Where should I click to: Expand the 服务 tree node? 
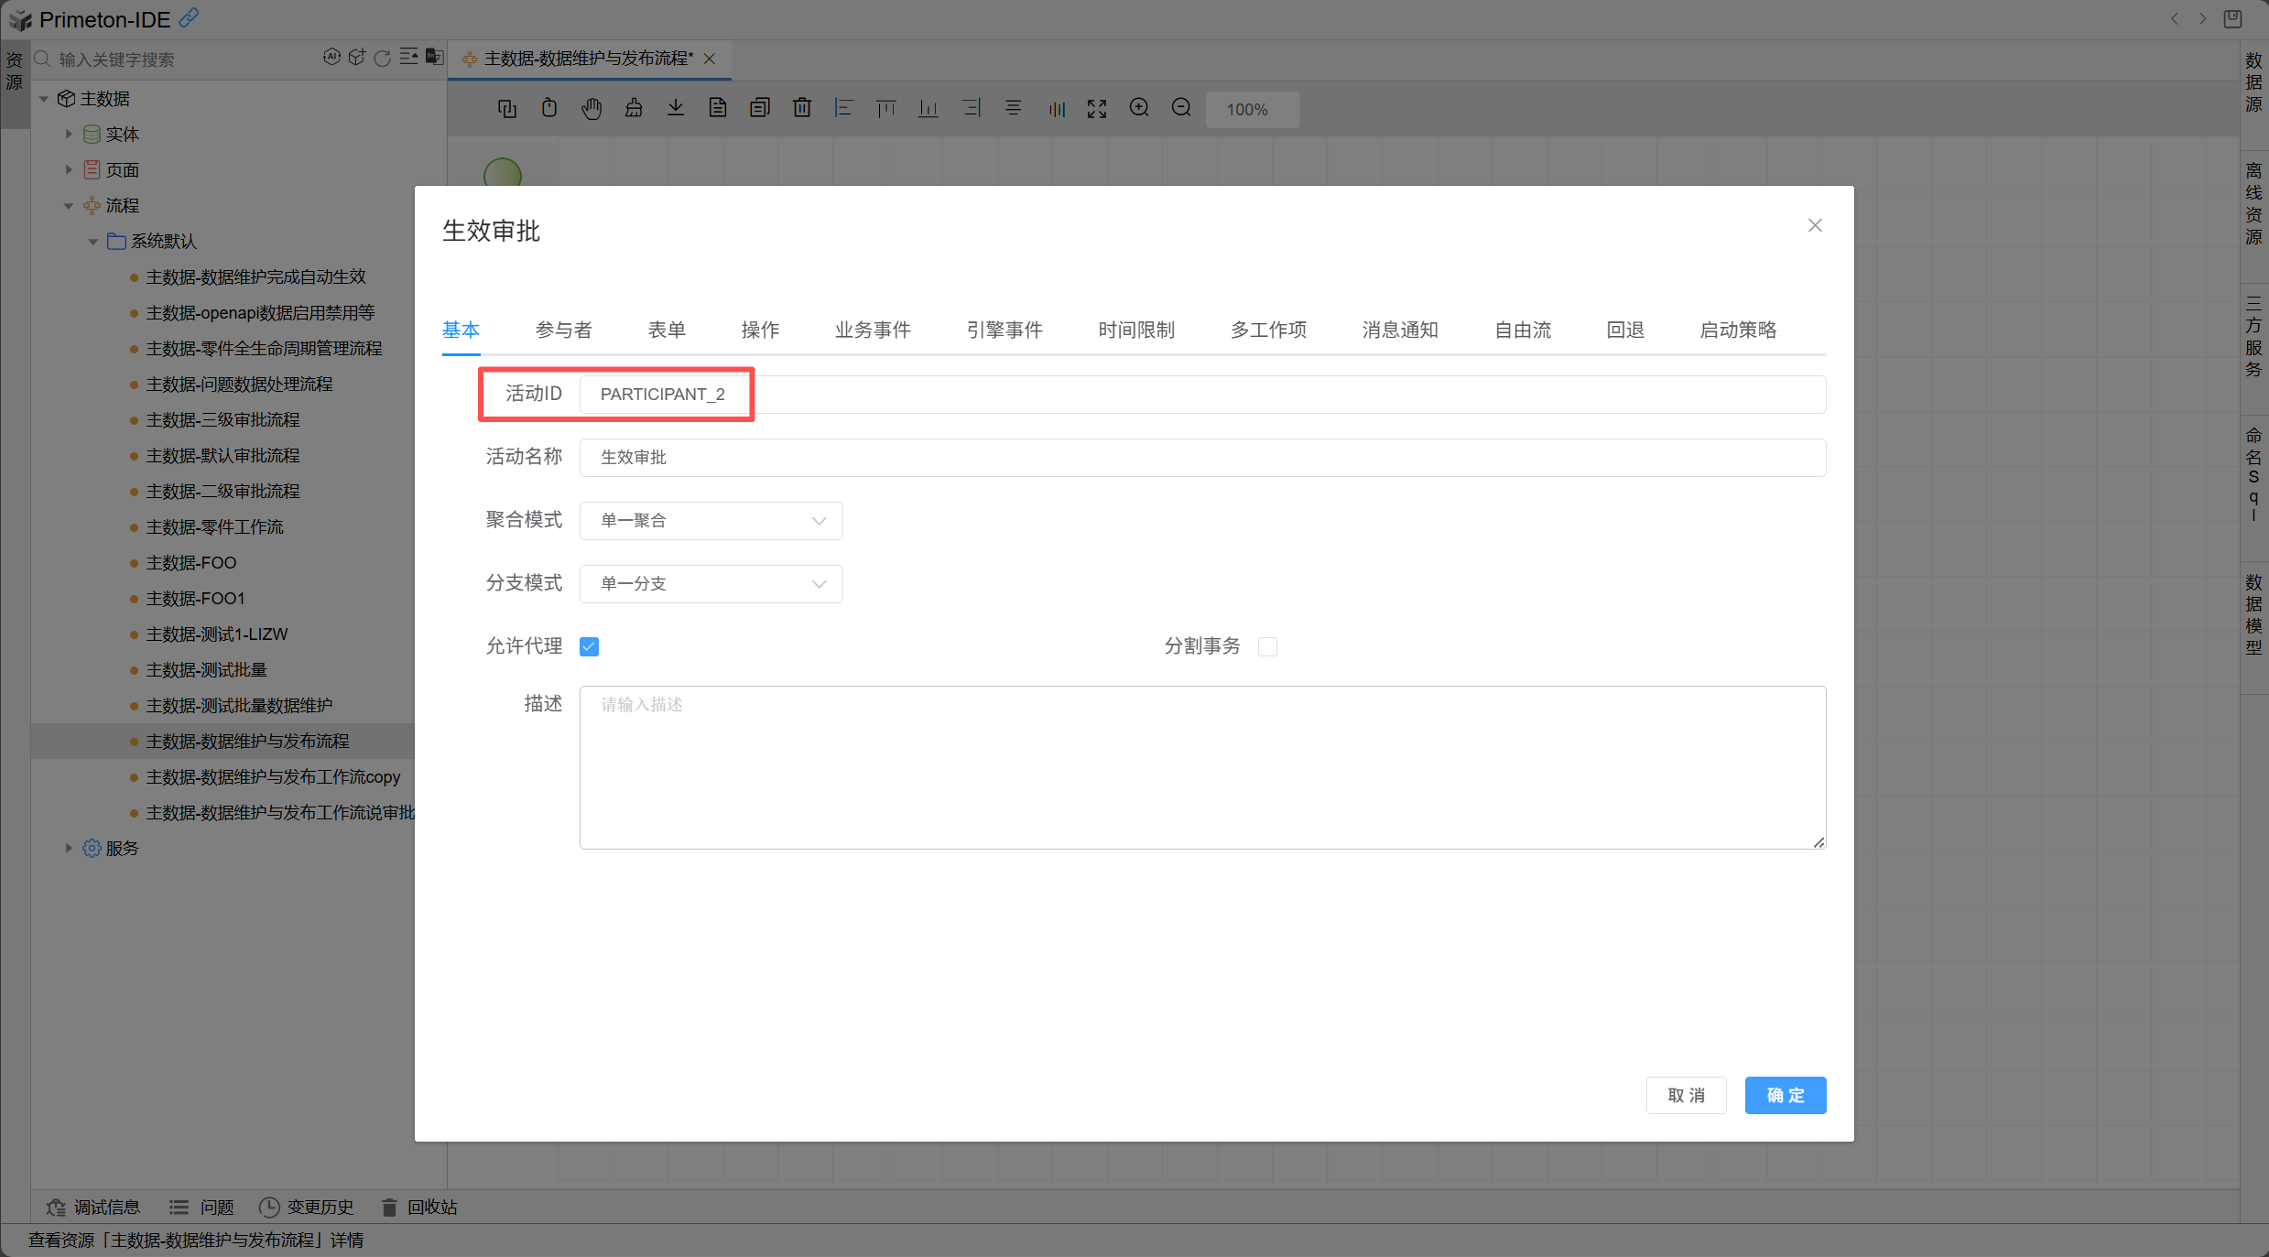(69, 848)
